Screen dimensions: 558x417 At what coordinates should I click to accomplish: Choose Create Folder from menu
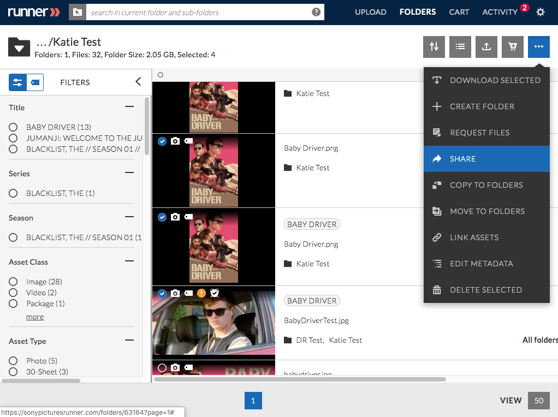pyautogui.click(x=486, y=106)
